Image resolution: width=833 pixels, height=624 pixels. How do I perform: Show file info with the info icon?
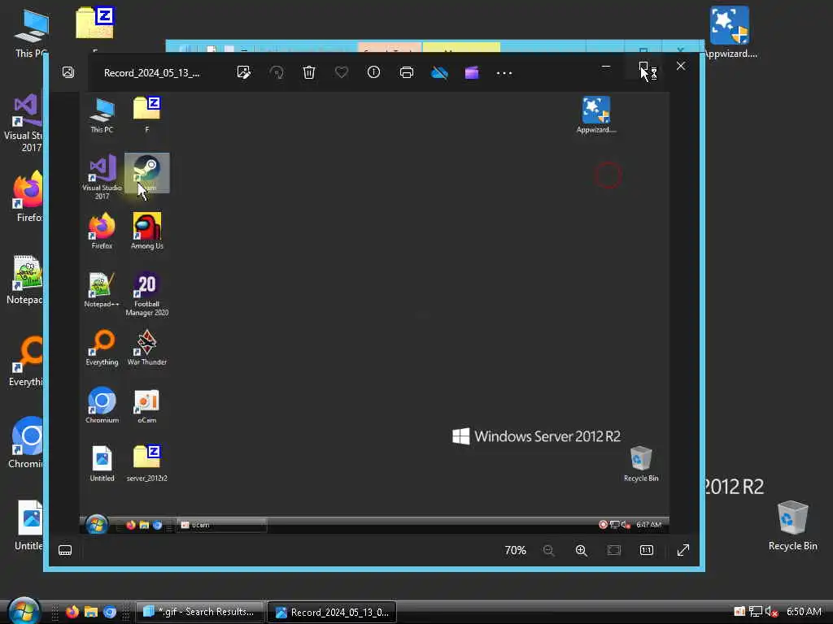[x=374, y=72]
